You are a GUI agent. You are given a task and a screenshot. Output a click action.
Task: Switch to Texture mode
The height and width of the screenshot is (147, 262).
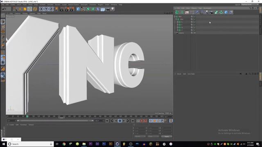[3, 27]
